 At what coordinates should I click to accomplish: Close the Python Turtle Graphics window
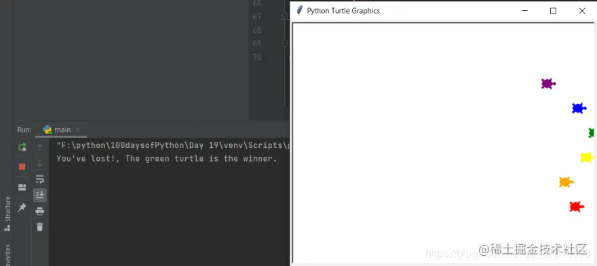click(582, 11)
